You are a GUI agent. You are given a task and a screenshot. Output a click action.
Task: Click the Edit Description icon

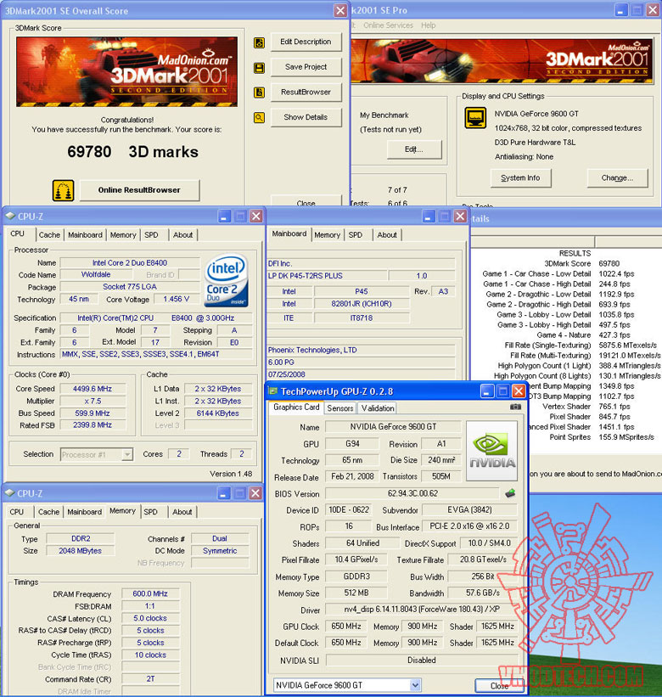(259, 42)
